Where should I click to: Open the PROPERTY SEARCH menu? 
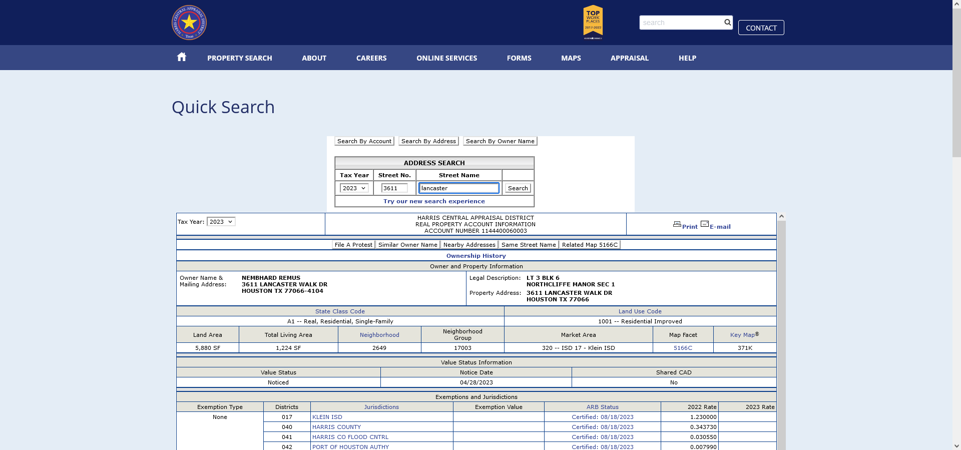point(240,58)
